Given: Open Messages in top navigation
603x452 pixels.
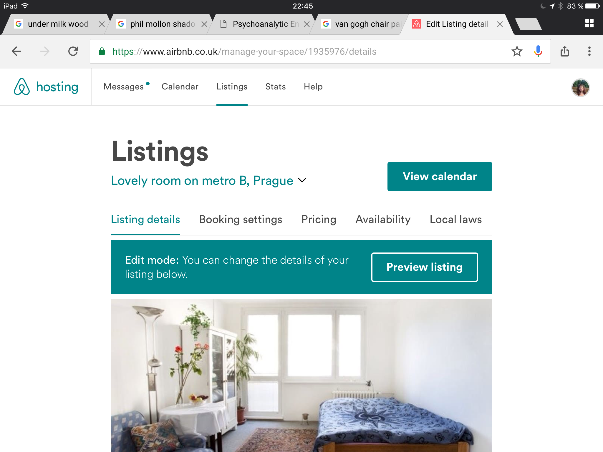Looking at the screenshot, I should click(x=124, y=87).
